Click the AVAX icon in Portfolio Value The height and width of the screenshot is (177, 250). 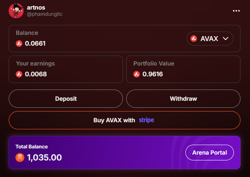(137, 74)
